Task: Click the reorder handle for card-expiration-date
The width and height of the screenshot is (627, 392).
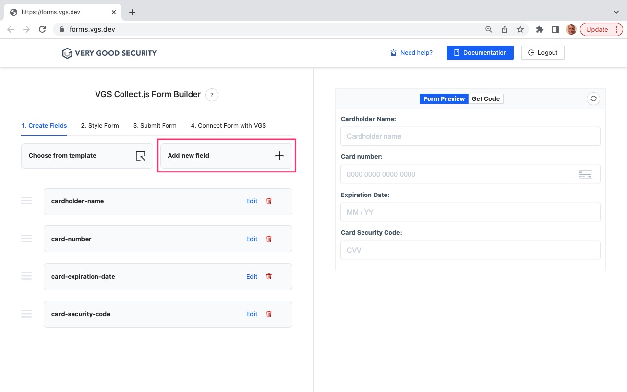Action: 26,276
